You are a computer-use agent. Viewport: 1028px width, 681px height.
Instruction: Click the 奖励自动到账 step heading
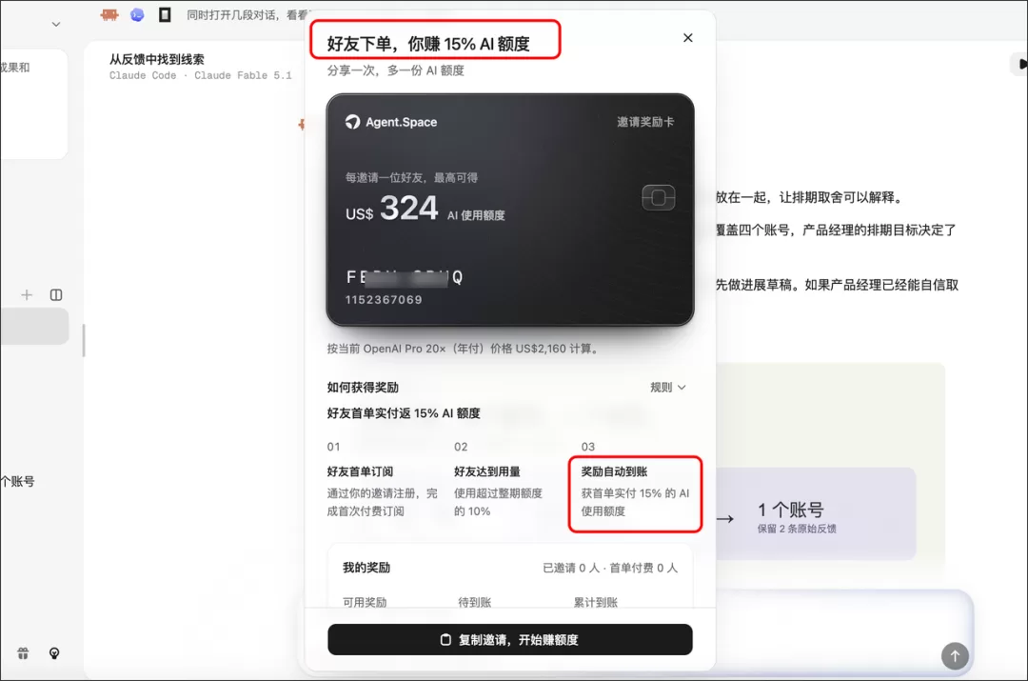(614, 471)
